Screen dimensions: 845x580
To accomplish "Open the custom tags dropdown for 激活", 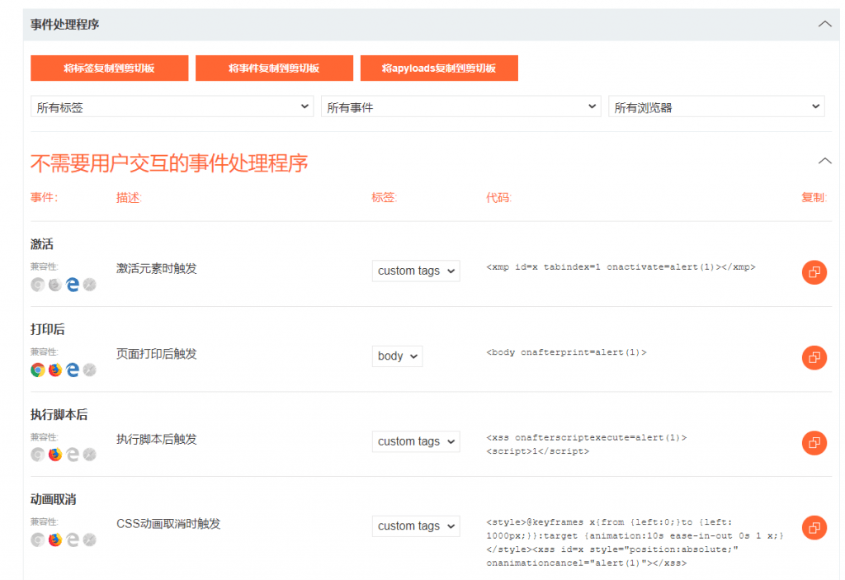I will (416, 271).
